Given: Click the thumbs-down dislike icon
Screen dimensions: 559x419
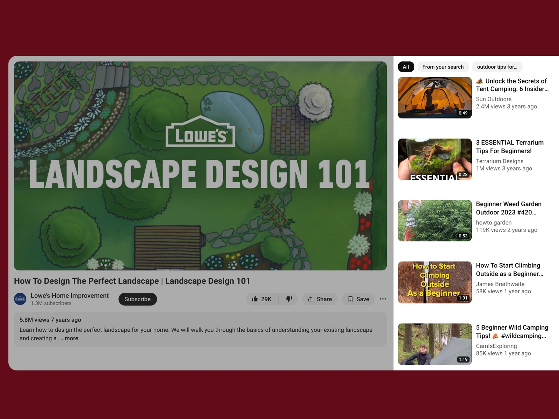Looking at the screenshot, I should [x=289, y=299].
